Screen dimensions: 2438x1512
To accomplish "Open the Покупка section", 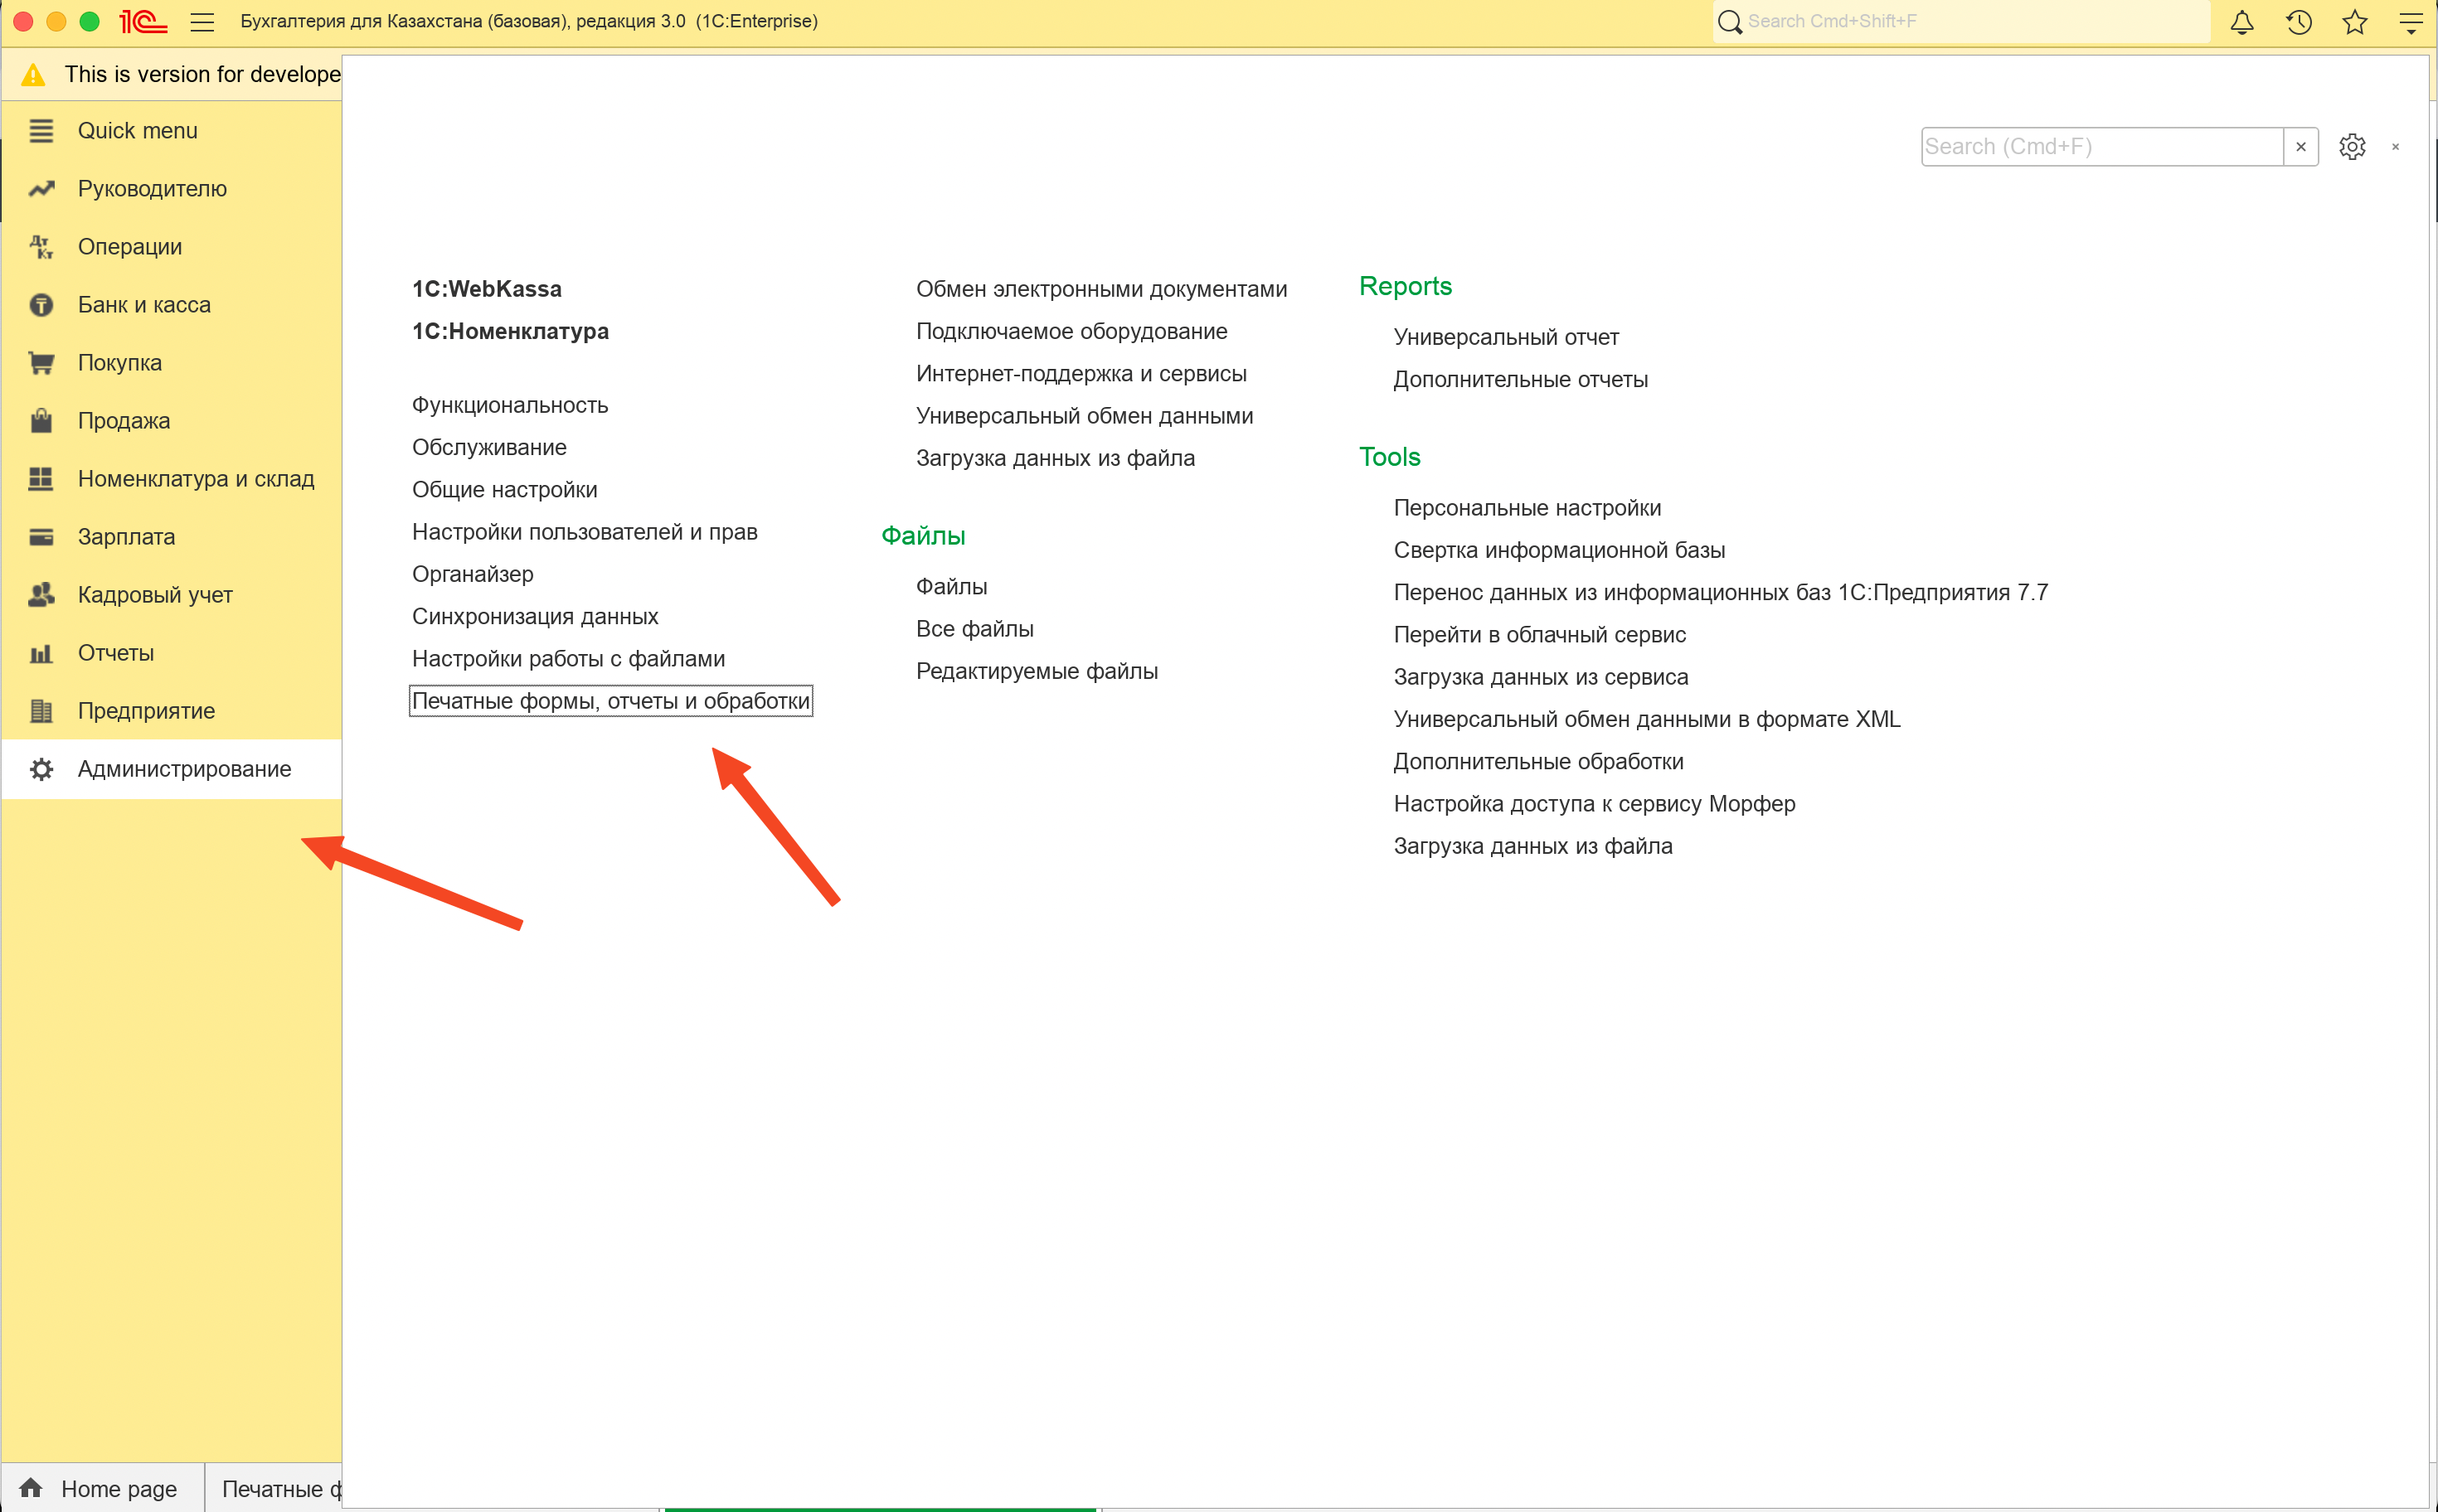I will pyautogui.click(x=120, y=363).
